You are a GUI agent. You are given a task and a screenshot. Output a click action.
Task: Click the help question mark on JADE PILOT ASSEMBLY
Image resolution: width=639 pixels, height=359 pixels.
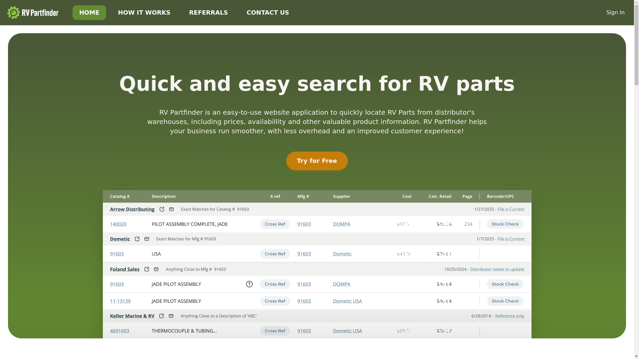tap(249, 284)
